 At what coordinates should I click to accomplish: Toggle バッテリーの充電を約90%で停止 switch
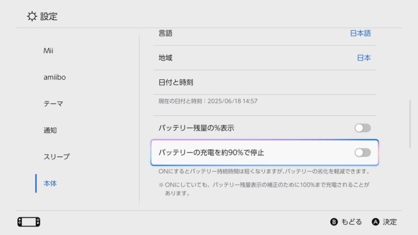(x=363, y=152)
